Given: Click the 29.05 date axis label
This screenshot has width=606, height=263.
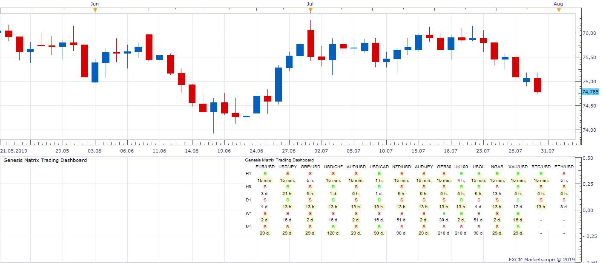Looking at the screenshot, I should click(62, 151).
